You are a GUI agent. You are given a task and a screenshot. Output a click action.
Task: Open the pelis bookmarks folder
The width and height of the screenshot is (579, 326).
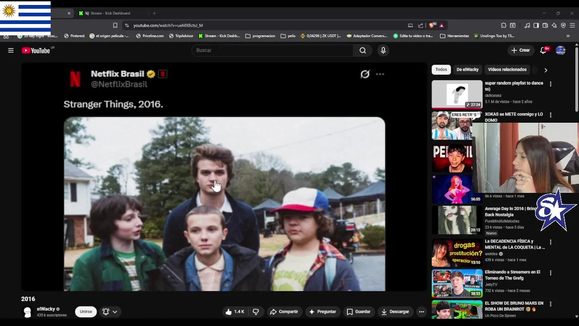[288, 36]
